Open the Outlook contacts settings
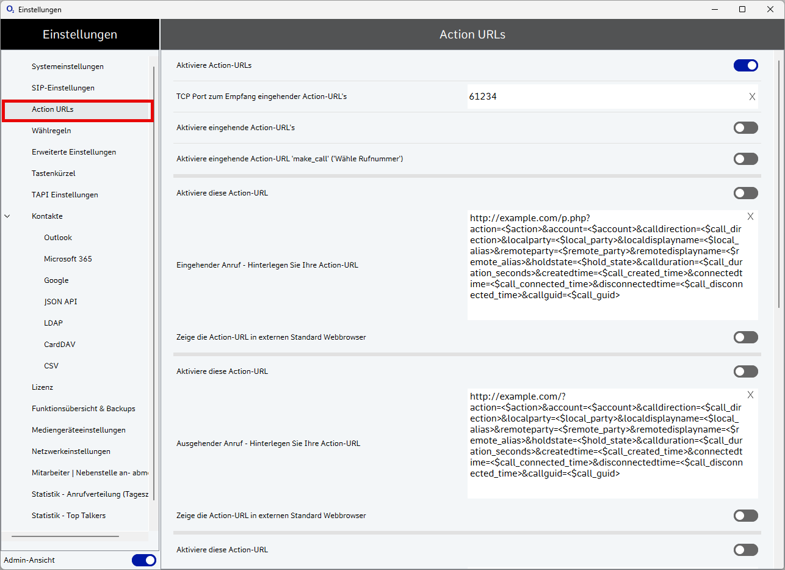 point(58,238)
